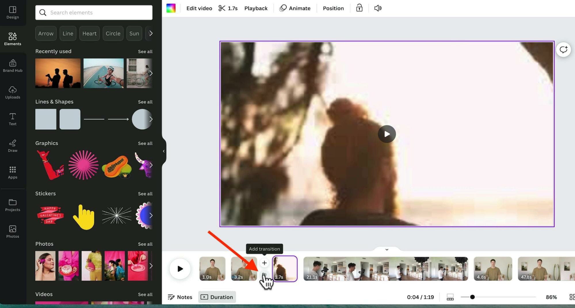Viewport: 575px width, 308px height.
Task: Click See all next to Stickers
Action: point(145,193)
